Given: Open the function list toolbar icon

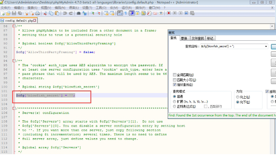Looking at the screenshot, I should 149,13.
